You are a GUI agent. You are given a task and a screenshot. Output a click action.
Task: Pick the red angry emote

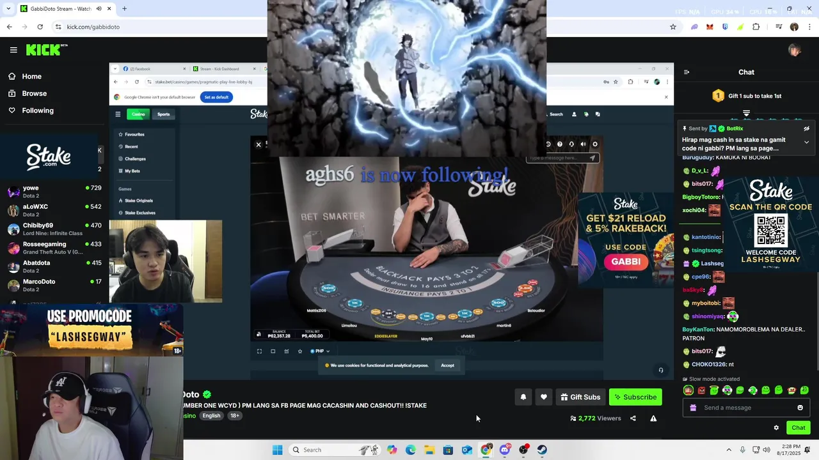(x=701, y=390)
